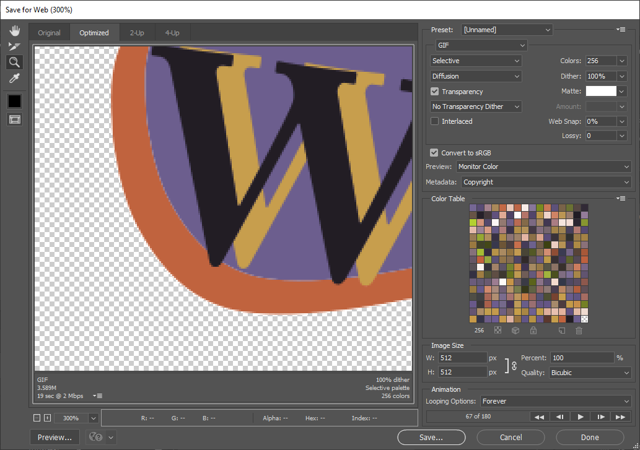Screen dimensions: 640x450
Task: Open the browser selection dropdown arrow
Action: tap(111, 438)
